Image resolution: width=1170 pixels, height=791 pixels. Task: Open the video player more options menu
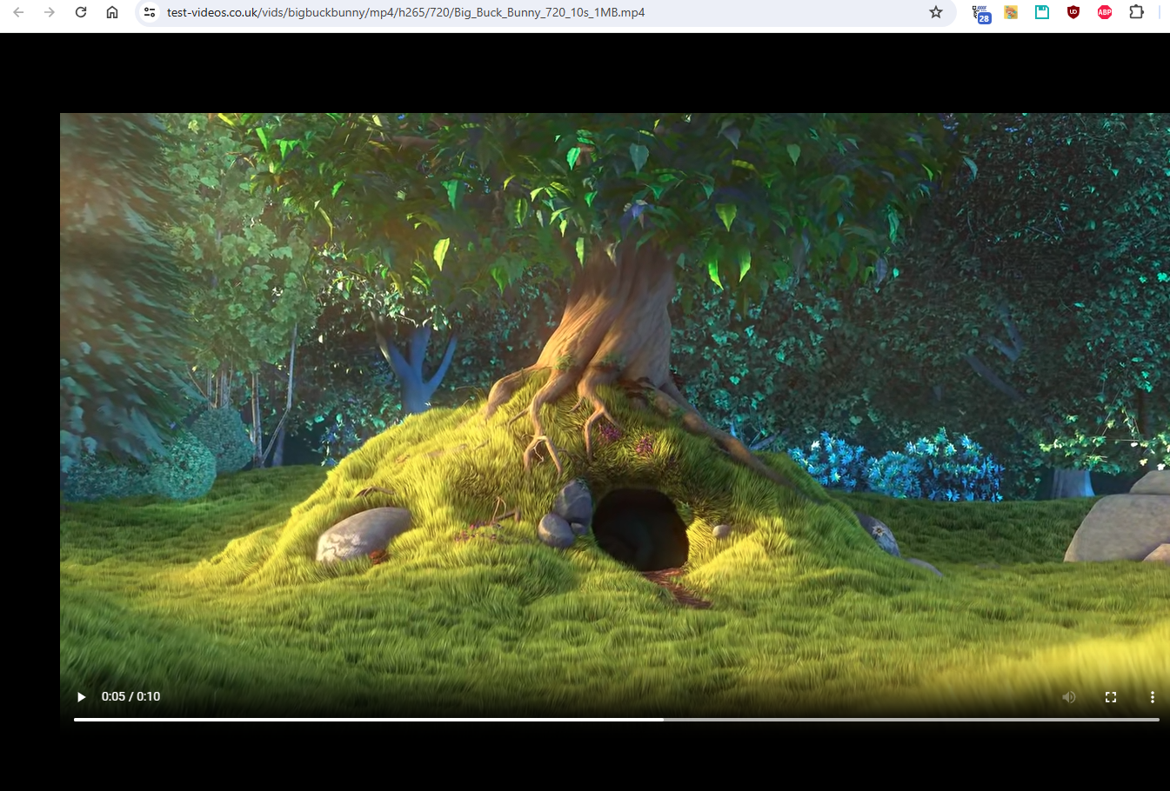pos(1153,697)
